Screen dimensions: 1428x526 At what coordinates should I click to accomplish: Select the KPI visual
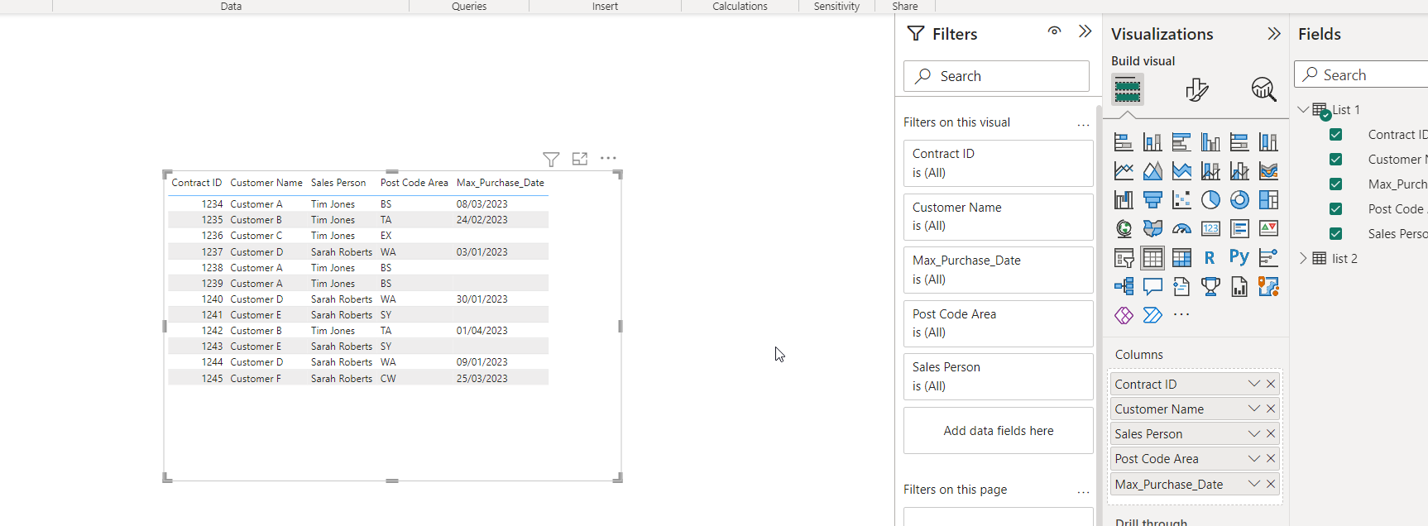click(x=1268, y=229)
